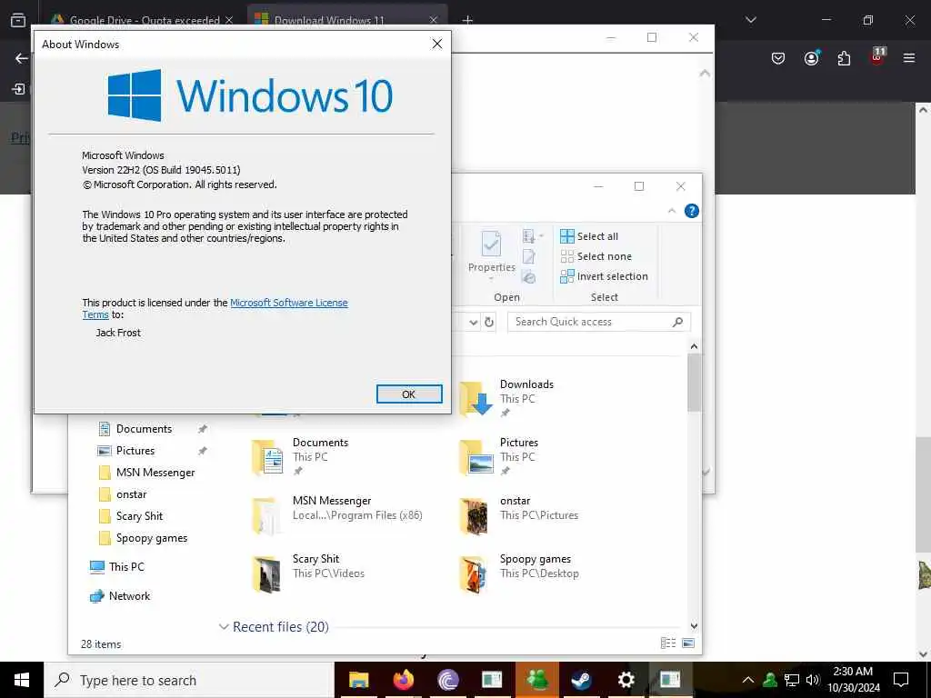This screenshot has height=698, width=931.
Task: Open Firefox from the taskbar
Action: tap(403, 680)
